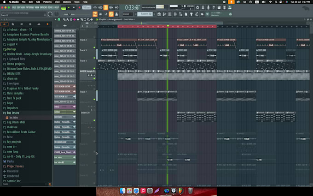Viewport: 313px width, 196px height.
Task: Select 'Ice Crash' clip in picker
Action: [65, 117]
